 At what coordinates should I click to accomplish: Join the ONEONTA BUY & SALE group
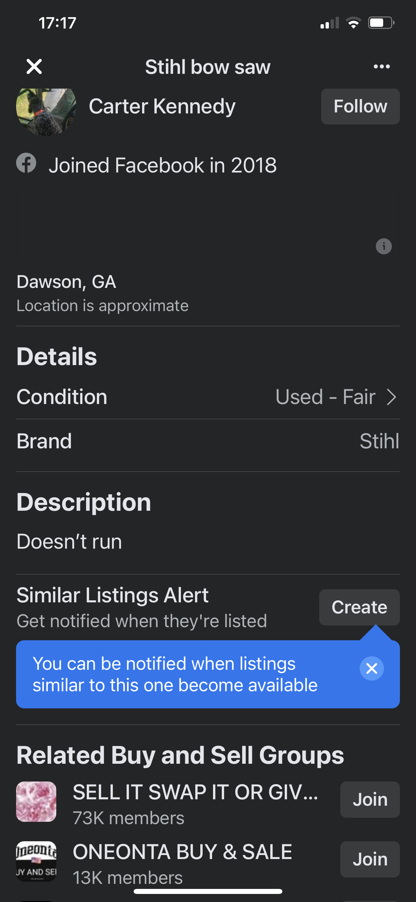370,859
